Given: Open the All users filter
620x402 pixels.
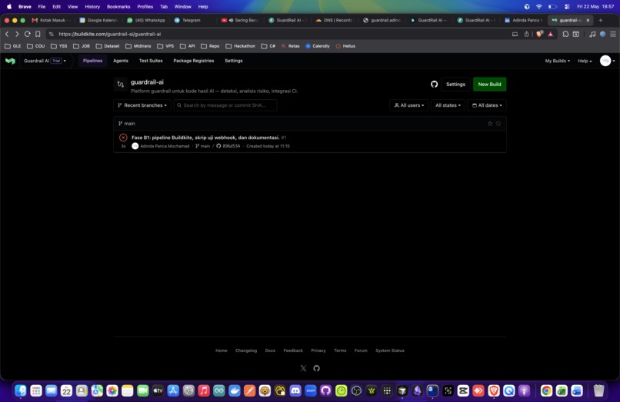Looking at the screenshot, I should point(409,105).
